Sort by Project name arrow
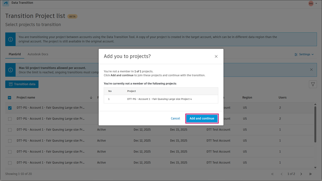322x181 pixels. 91,98
